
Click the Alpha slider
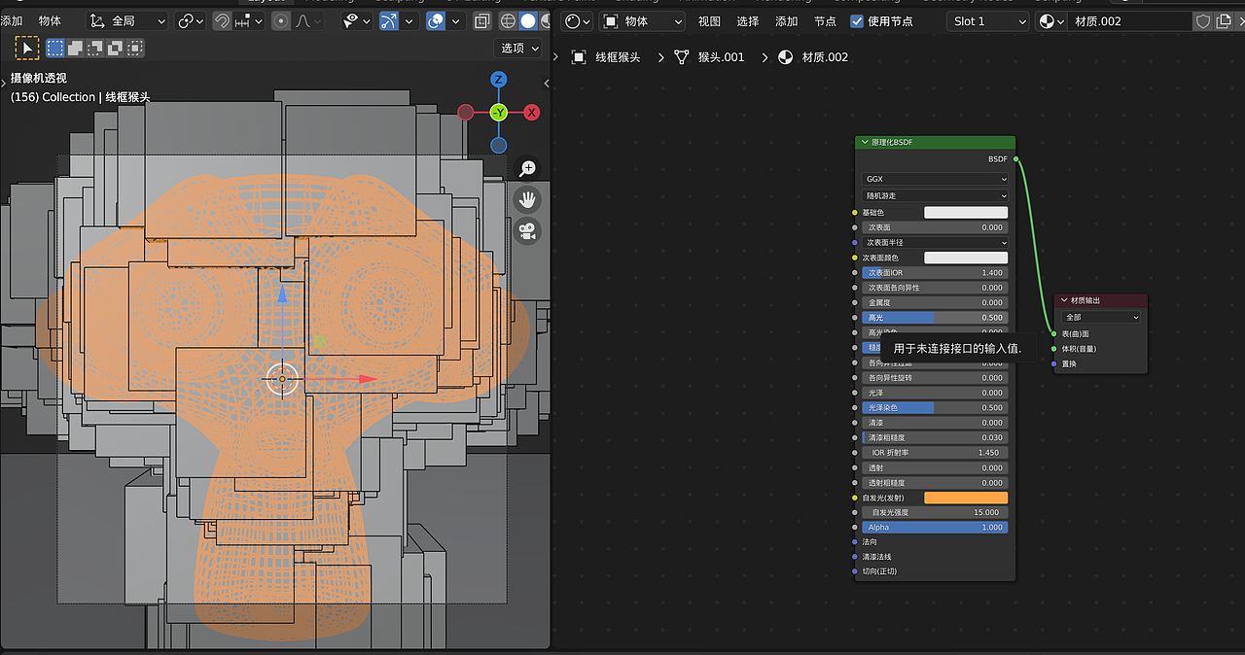click(935, 528)
